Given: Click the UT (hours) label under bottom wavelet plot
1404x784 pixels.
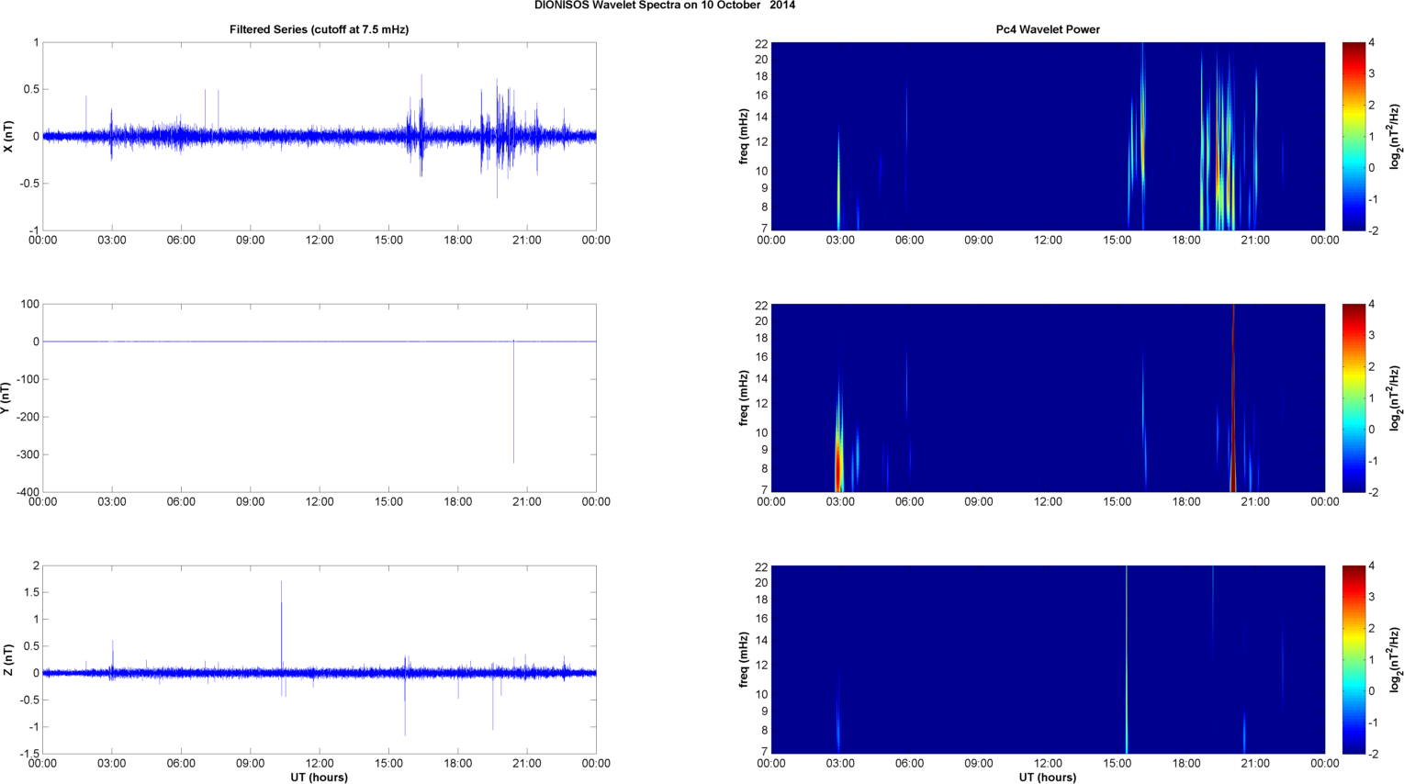Looking at the screenshot, I should [1048, 778].
